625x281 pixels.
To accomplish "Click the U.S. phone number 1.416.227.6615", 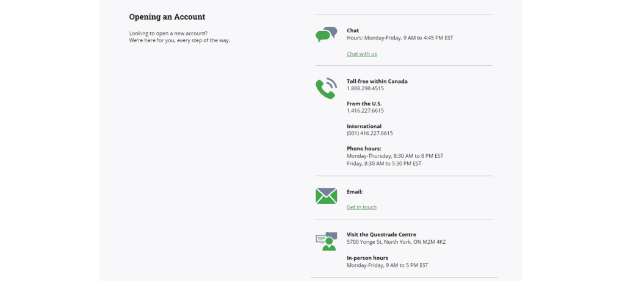I will click(x=365, y=111).
